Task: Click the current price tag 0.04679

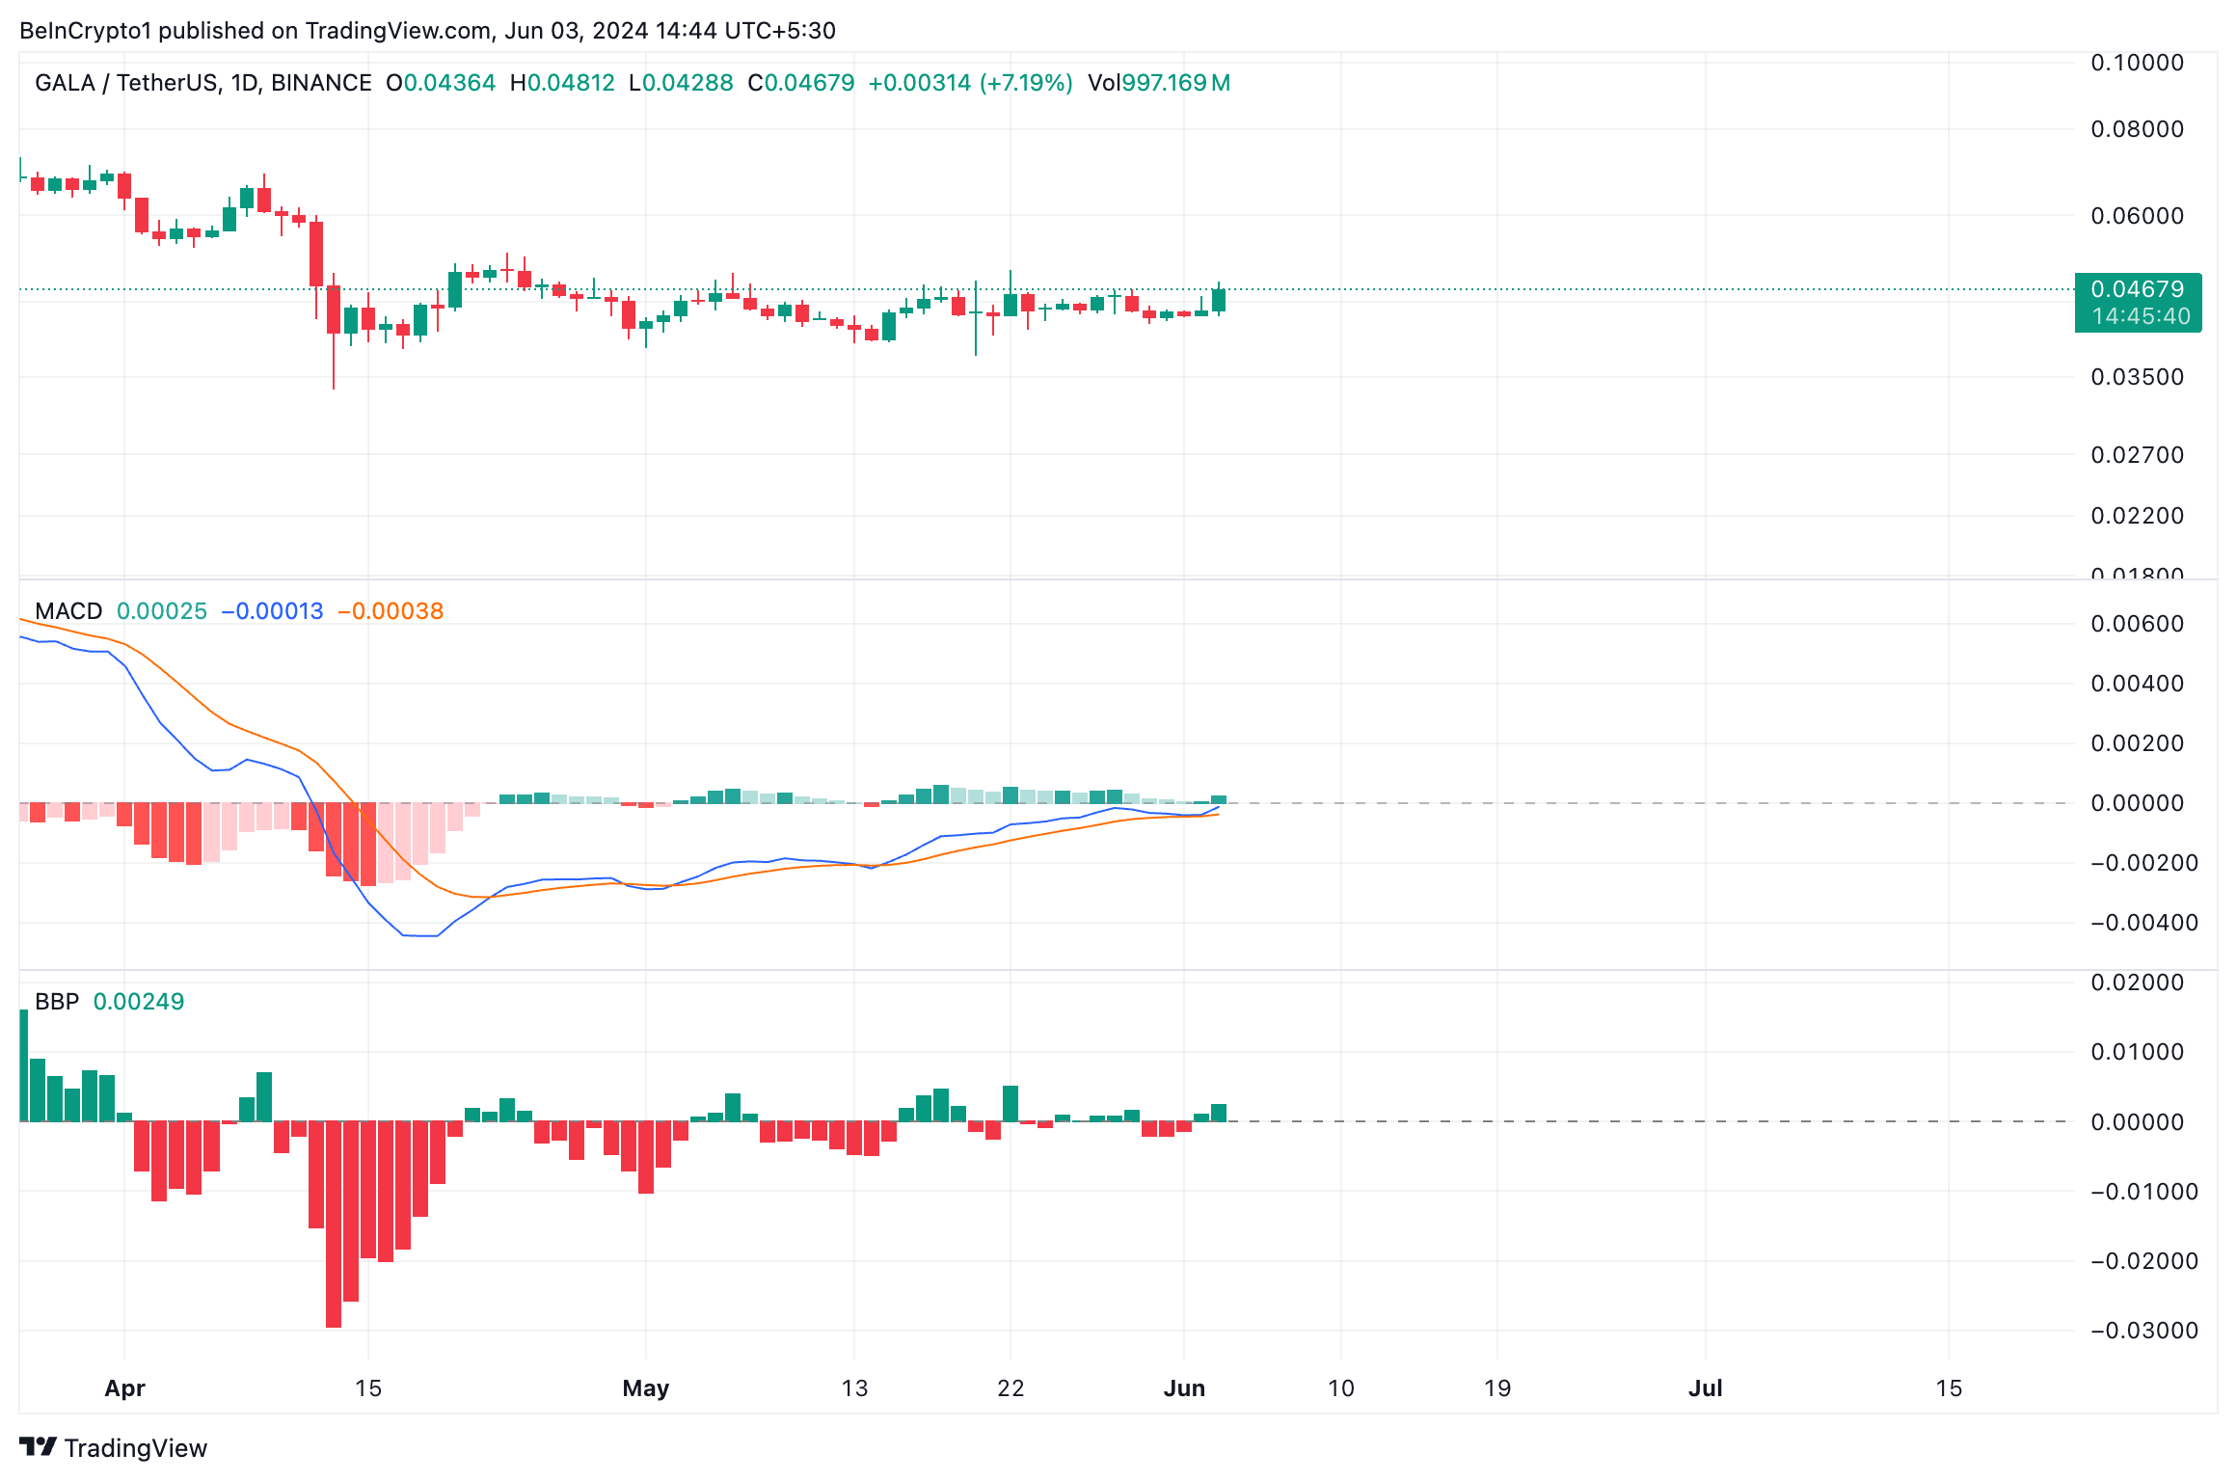Action: pyautogui.click(x=2137, y=289)
